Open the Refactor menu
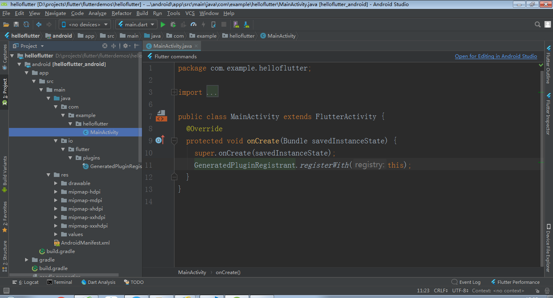 pyautogui.click(x=121, y=13)
